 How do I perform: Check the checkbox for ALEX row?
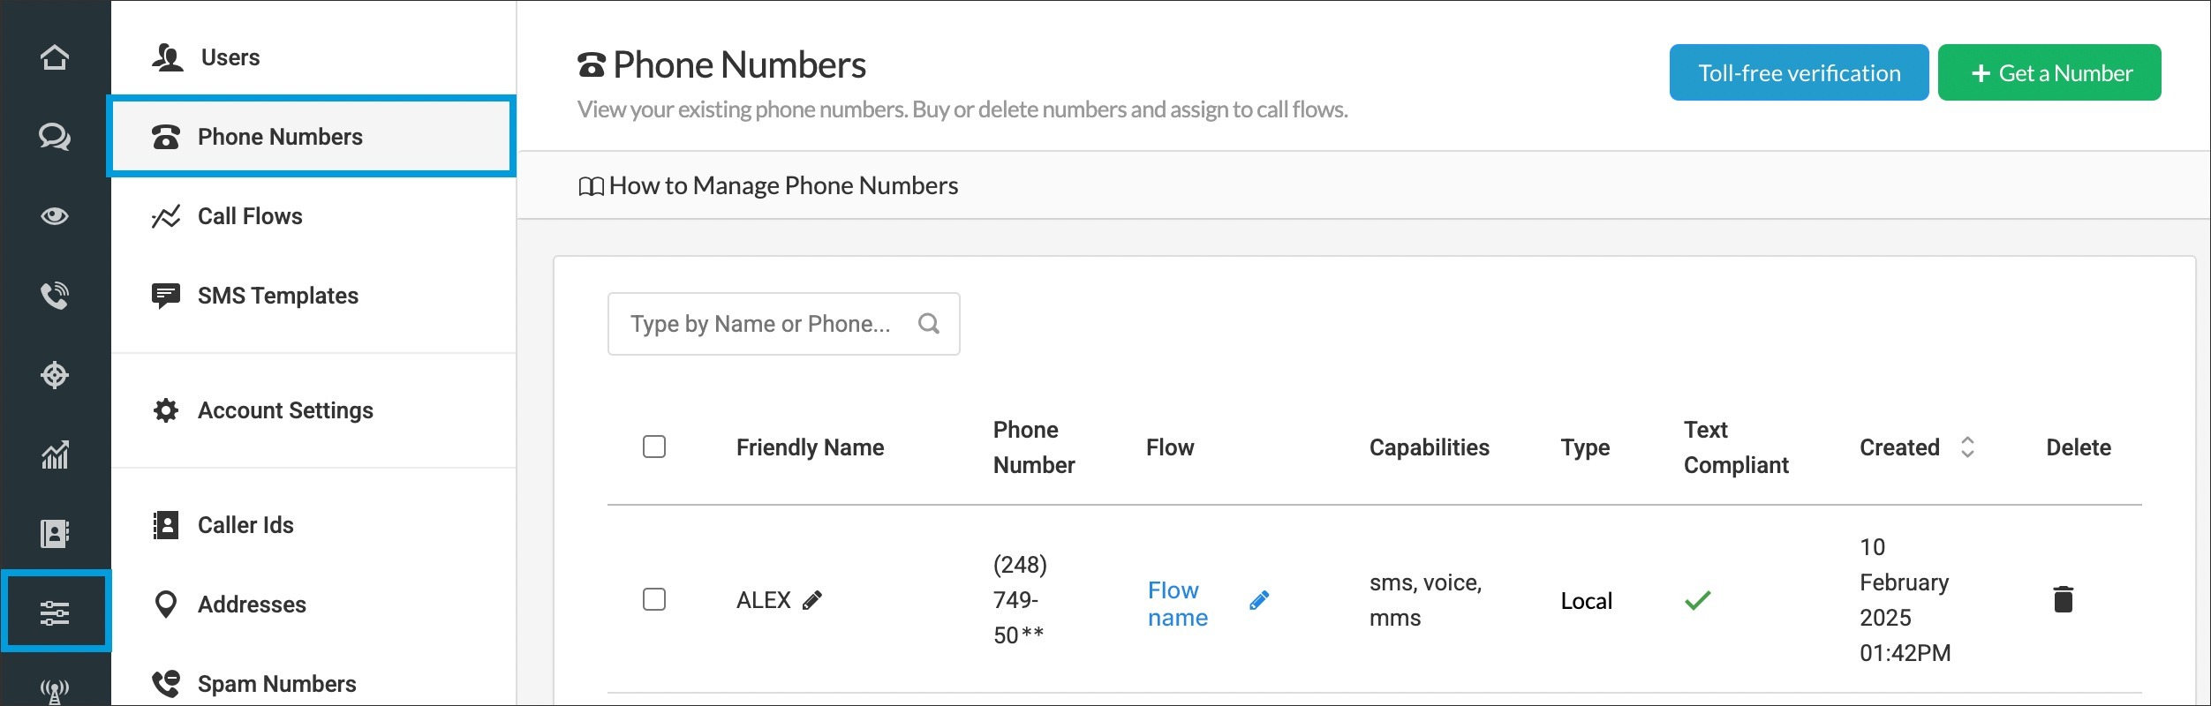click(x=654, y=599)
